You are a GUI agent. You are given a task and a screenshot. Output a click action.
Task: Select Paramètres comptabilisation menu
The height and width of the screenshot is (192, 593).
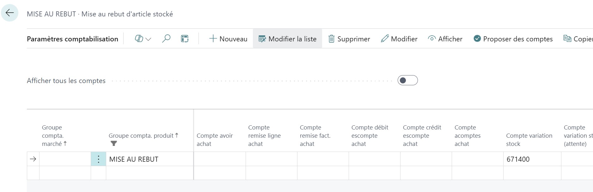tap(72, 39)
